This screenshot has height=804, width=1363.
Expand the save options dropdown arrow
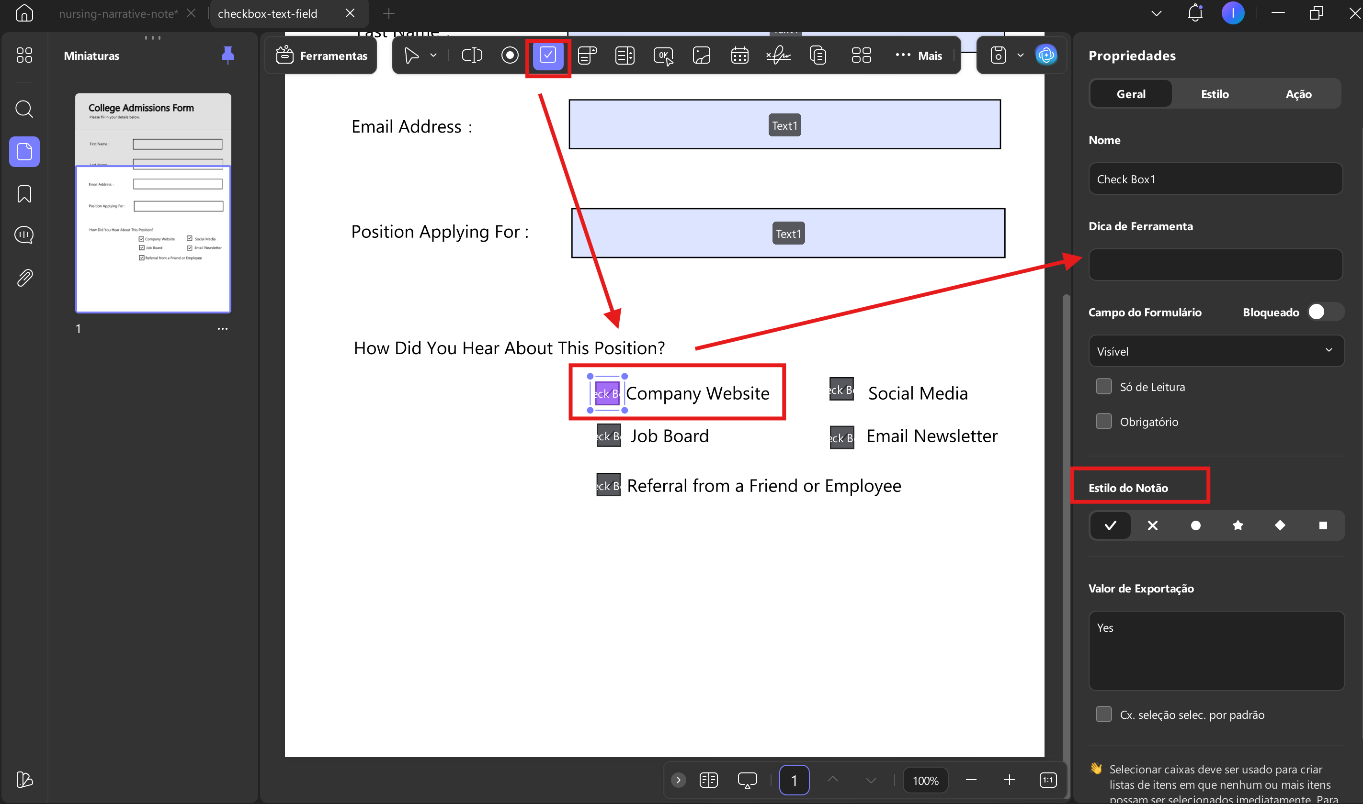[x=1020, y=55]
